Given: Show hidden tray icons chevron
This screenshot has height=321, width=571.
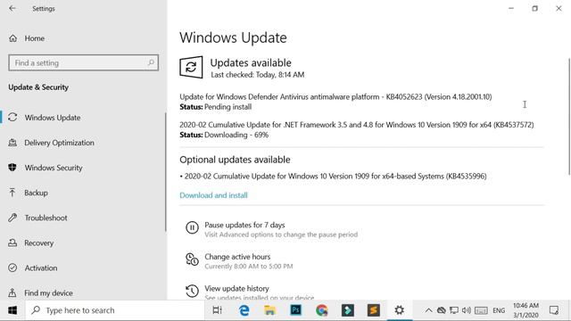Looking at the screenshot, I should (x=428, y=310).
